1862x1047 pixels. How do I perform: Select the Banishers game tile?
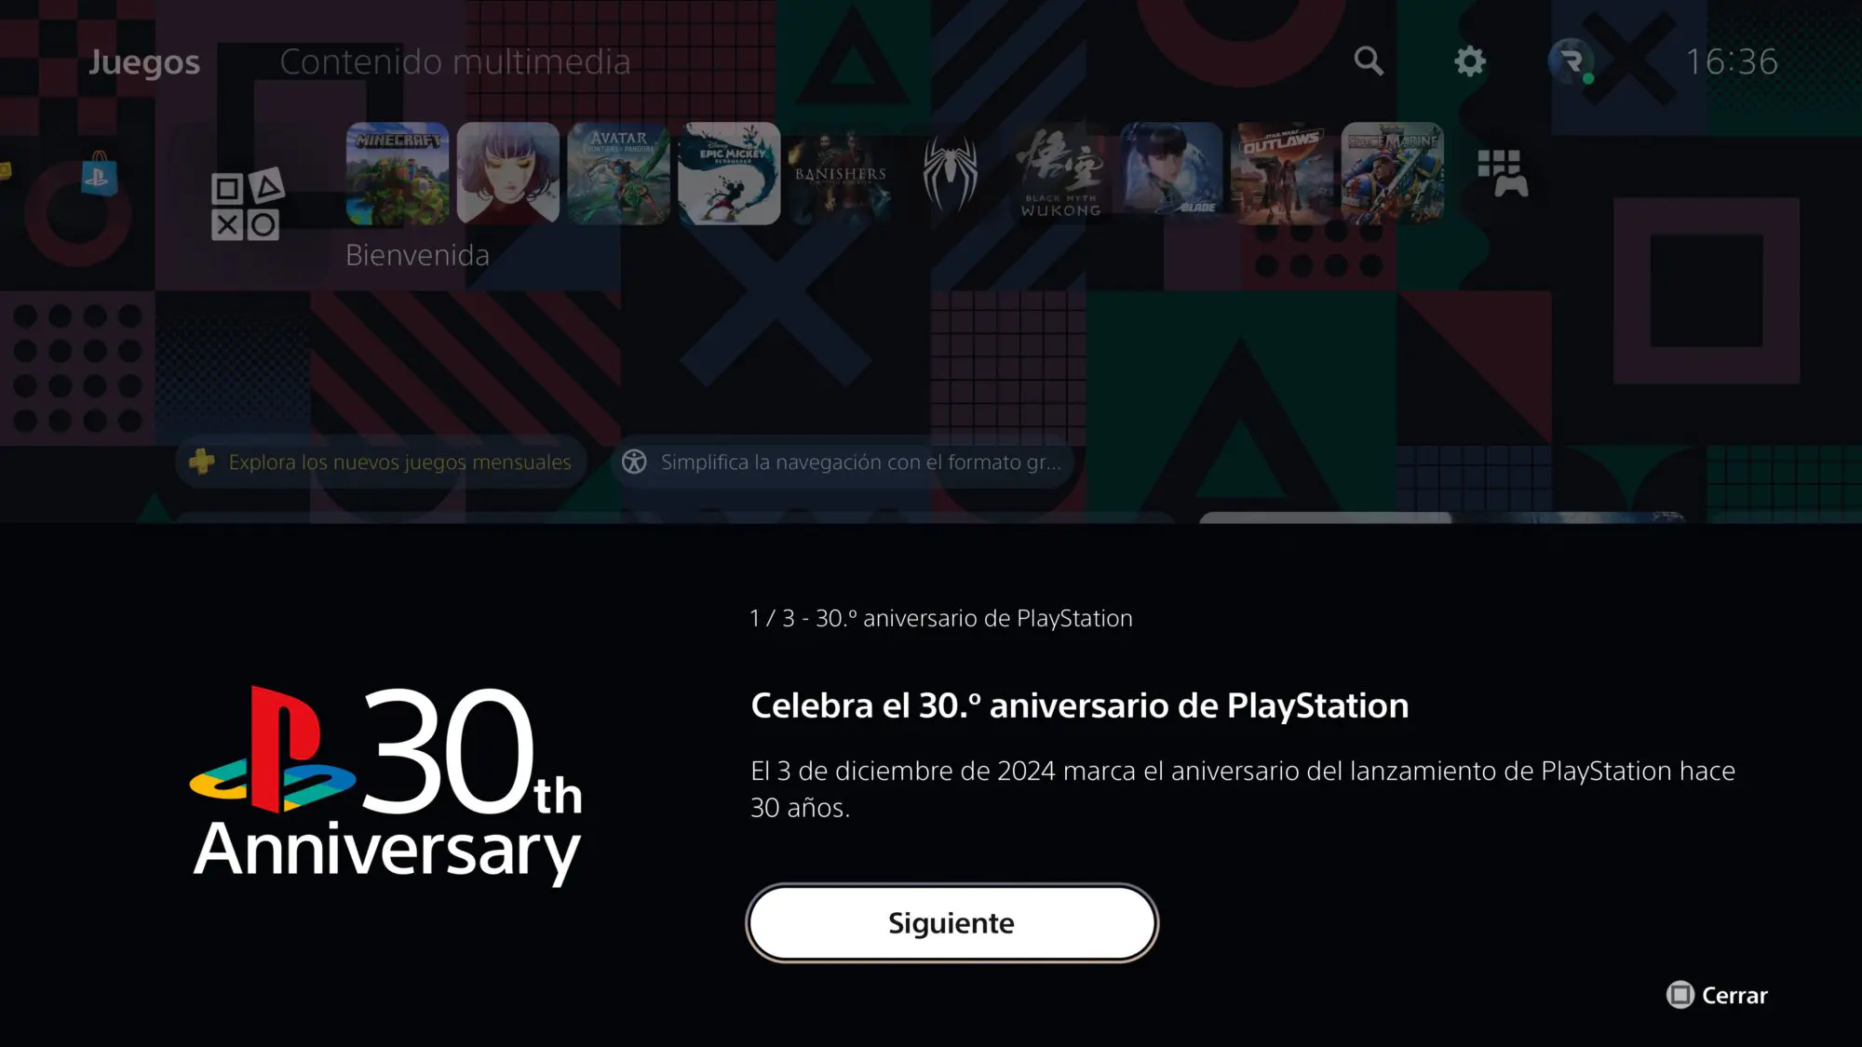click(841, 173)
